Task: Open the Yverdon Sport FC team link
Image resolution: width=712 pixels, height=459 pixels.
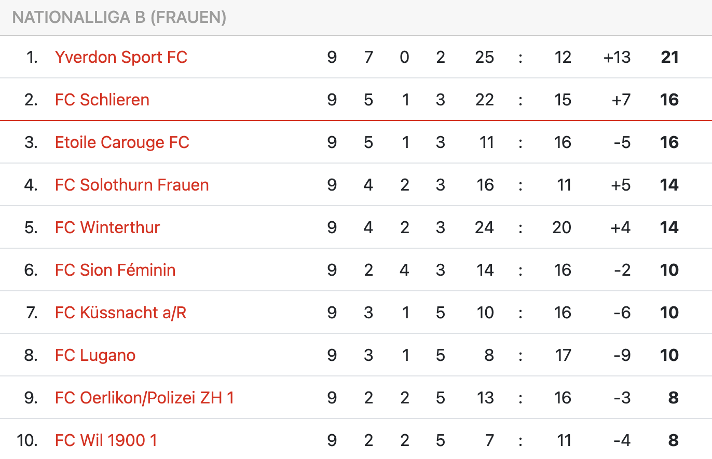Action: (x=121, y=57)
